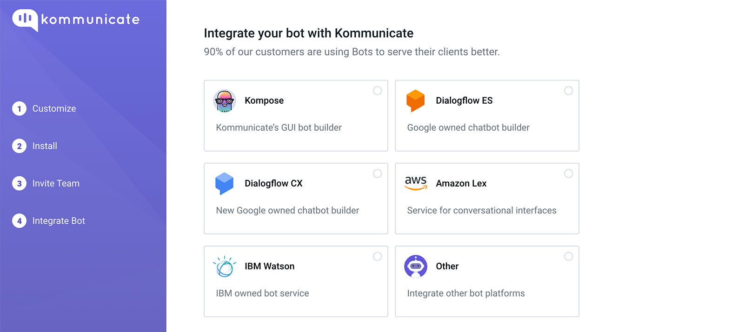Select the Kompose radio button
Viewport: 744px width, 332px height.
pos(378,91)
